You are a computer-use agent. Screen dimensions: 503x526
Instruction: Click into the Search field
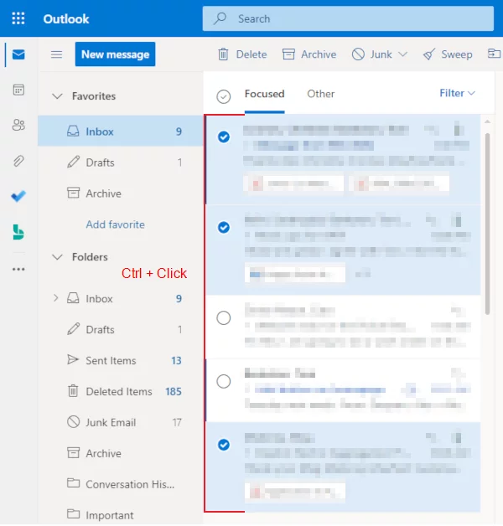click(x=348, y=18)
